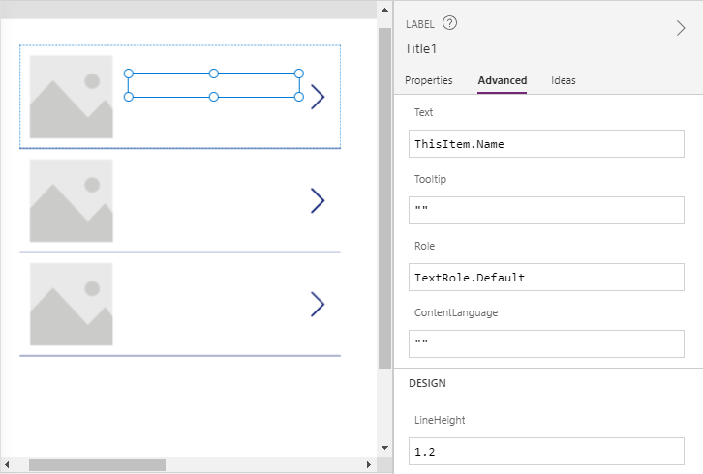The image size is (703, 474).
Task: Select the image placeholder in first gallery row
Action: 71,97
